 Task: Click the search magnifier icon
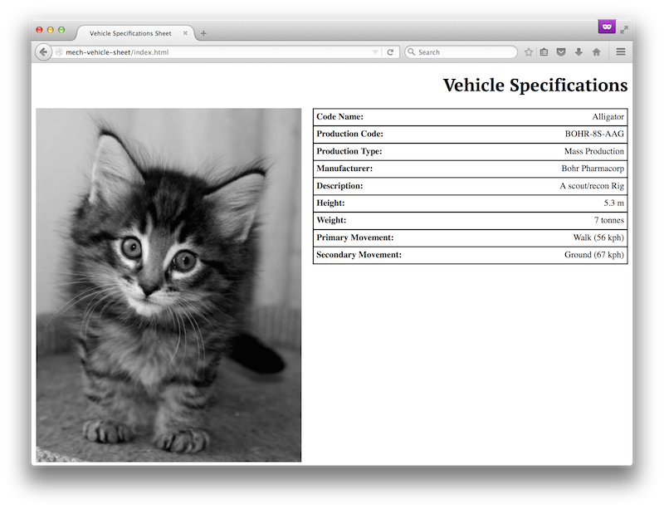pyautogui.click(x=411, y=51)
